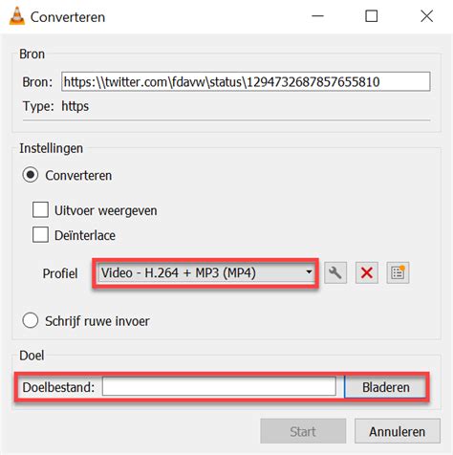Click inside the Bron URL field
453x455 pixels.
pos(246,81)
